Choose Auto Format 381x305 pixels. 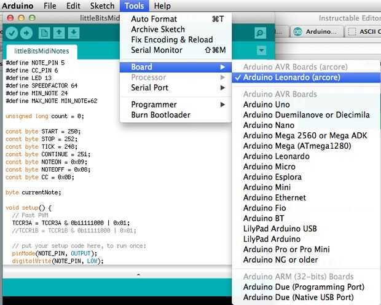tap(175, 19)
